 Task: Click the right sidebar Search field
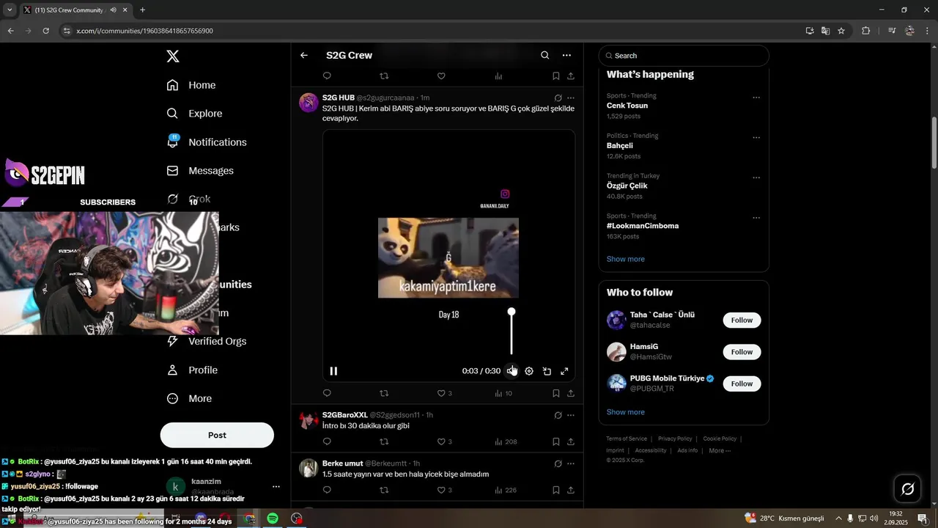(x=684, y=56)
